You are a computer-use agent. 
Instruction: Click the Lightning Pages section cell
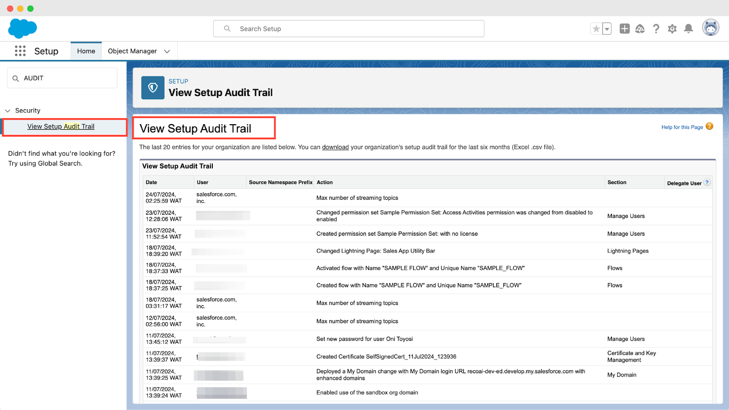pyautogui.click(x=627, y=251)
